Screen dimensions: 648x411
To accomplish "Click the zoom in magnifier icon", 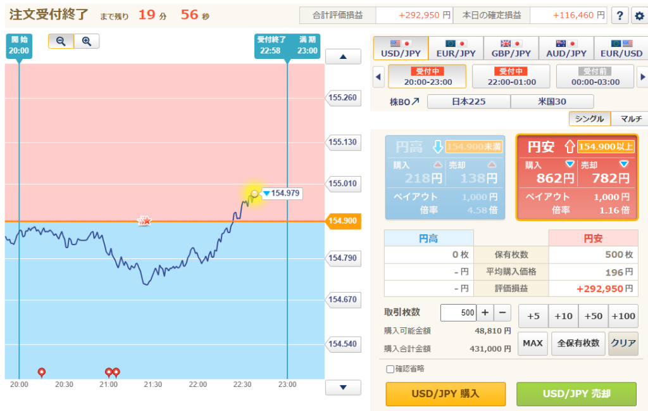I will click(87, 41).
